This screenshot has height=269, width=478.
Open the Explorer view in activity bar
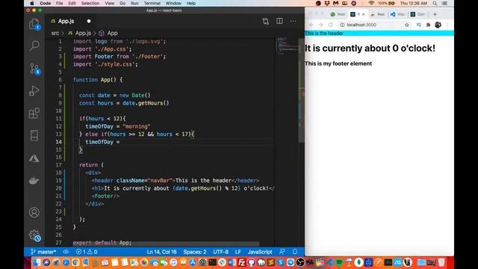tap(34, 24)
